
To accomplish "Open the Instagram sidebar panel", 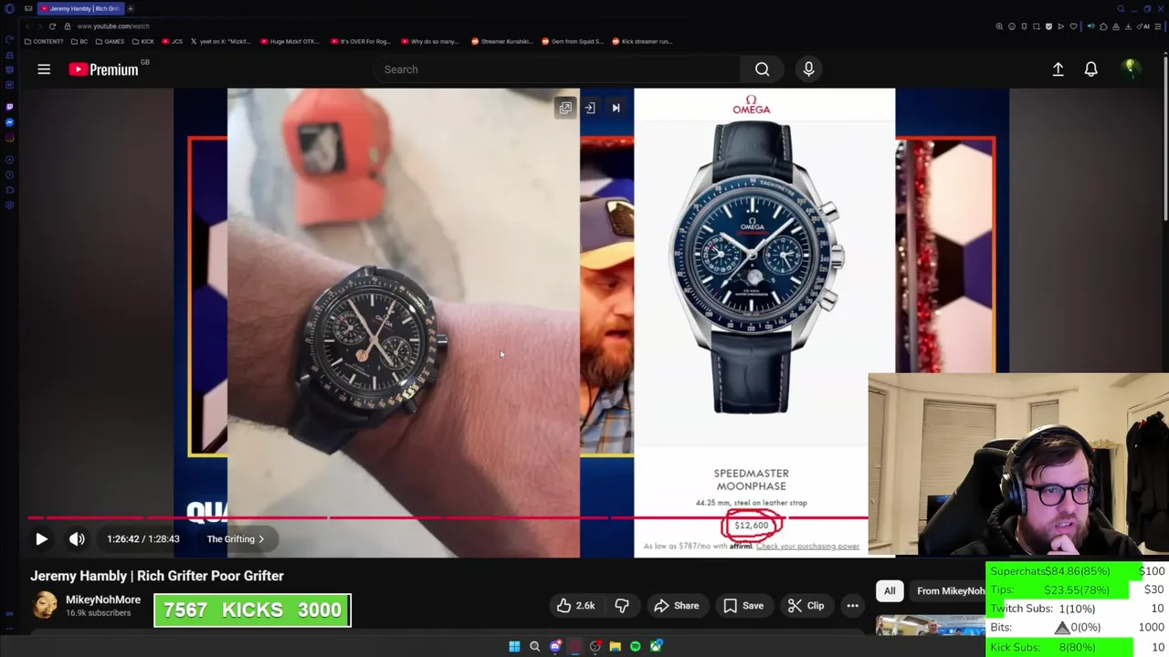I will pyautogui.click(x=9, y=138).
